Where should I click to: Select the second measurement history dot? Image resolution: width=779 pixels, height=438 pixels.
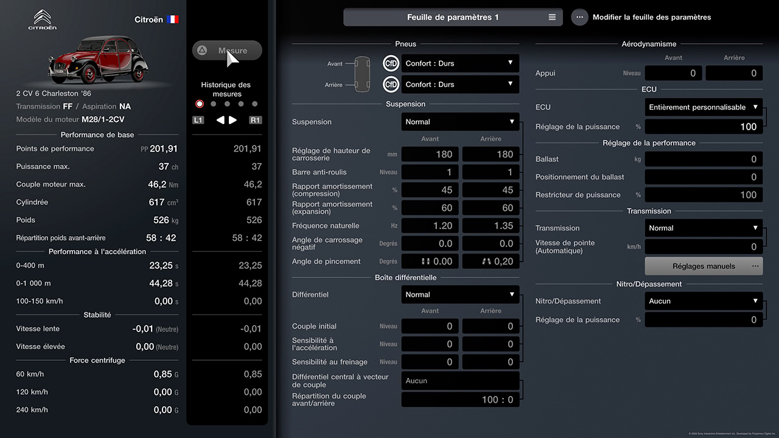coord(214,104)
